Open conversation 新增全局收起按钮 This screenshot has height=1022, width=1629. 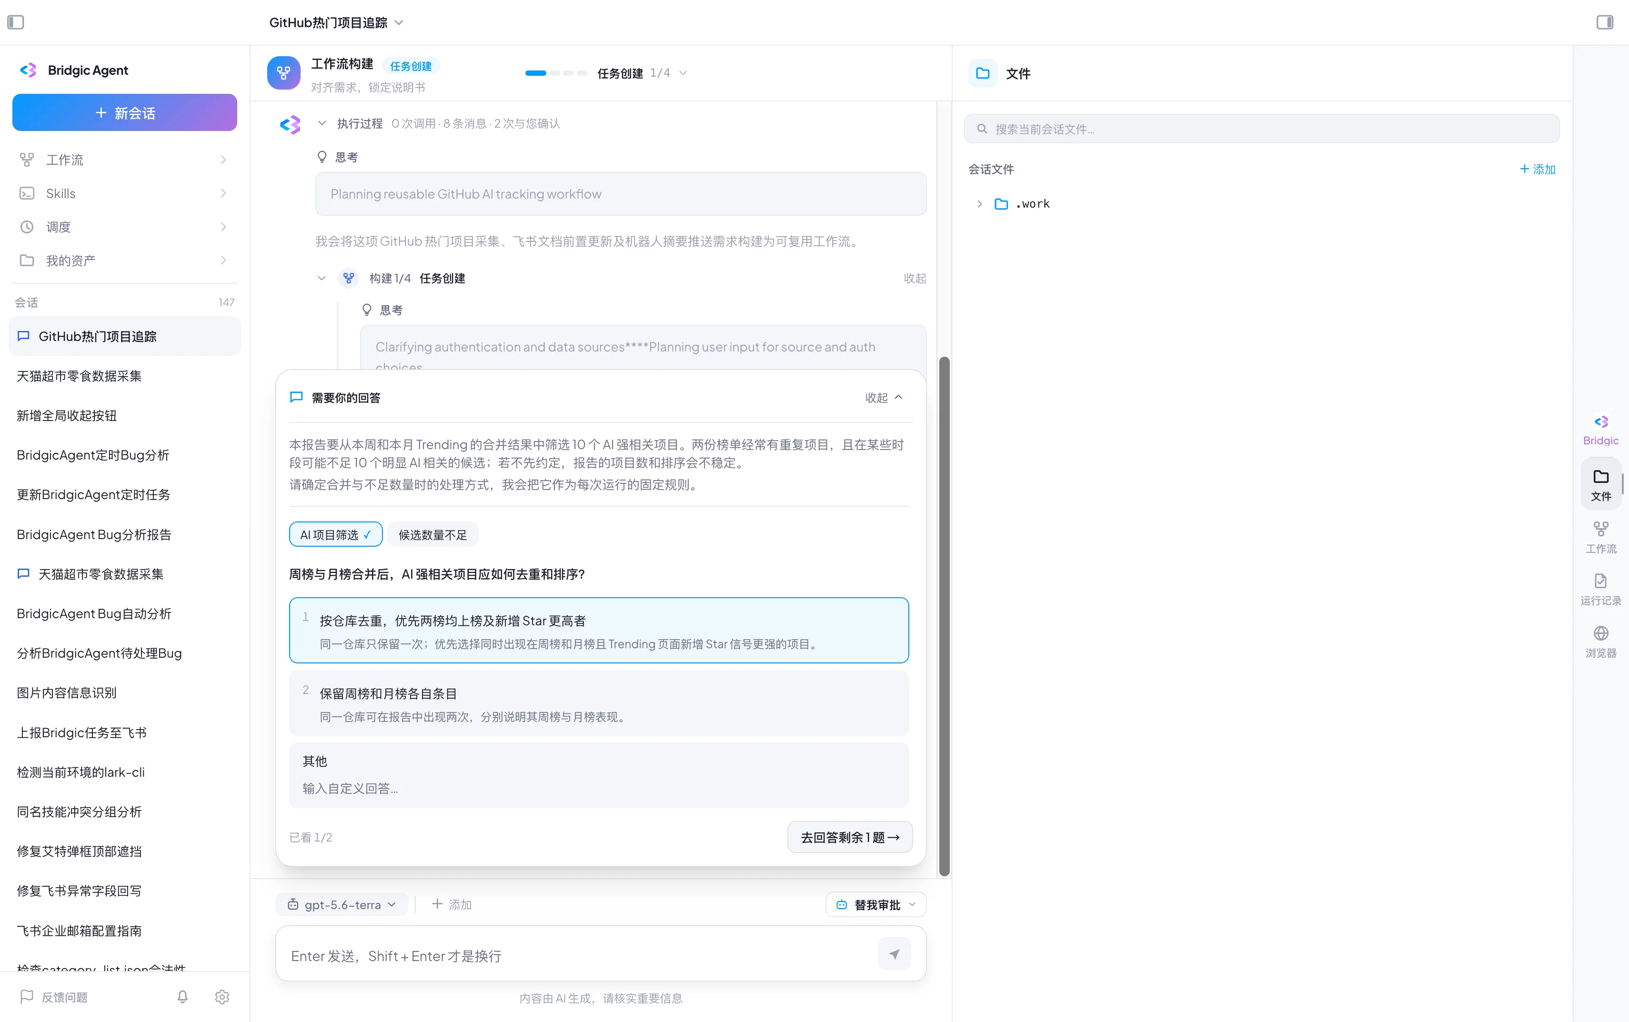click(124, 415)
